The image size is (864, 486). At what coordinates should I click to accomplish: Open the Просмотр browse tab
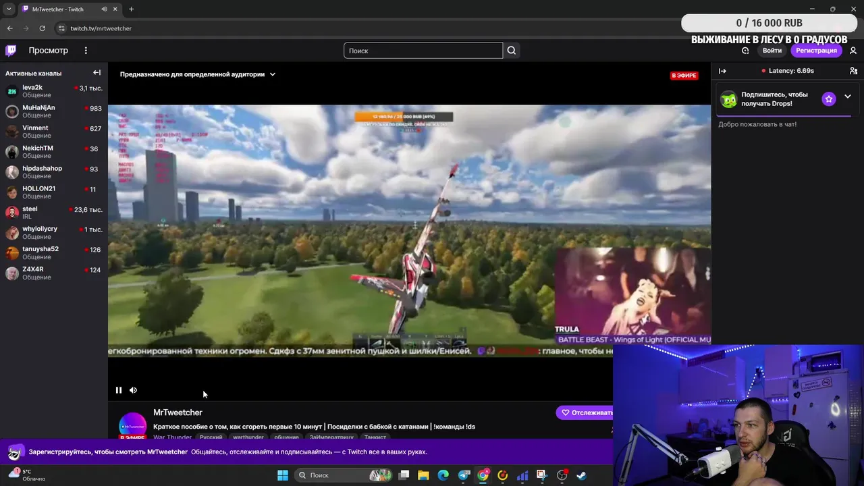point(48,51)
